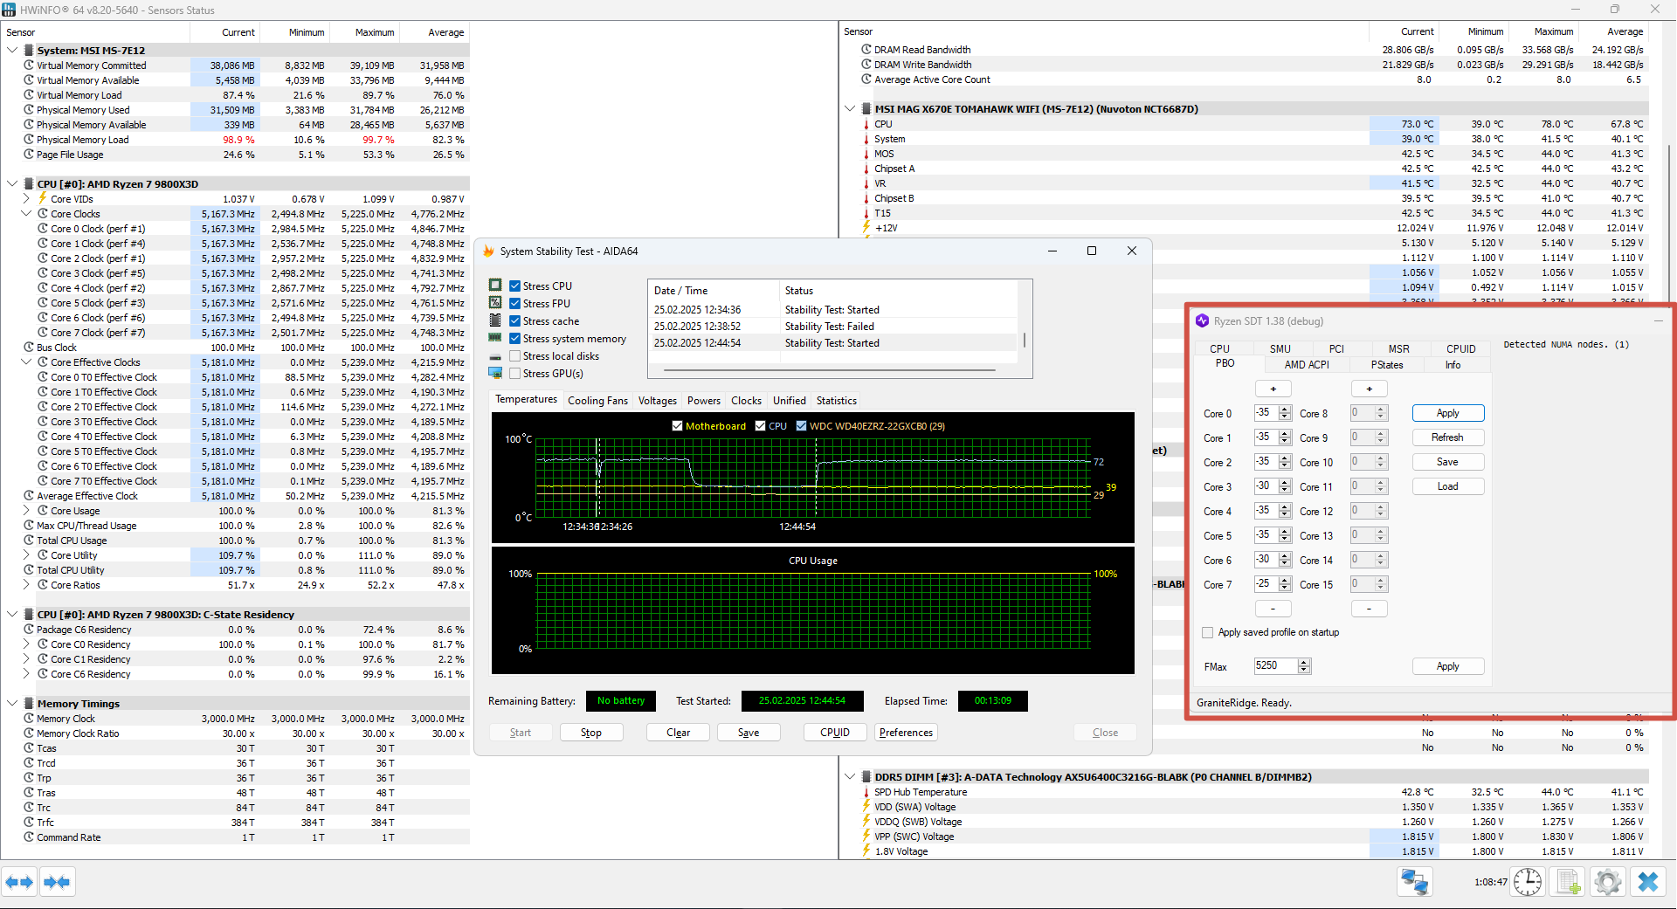Click the percent icon beside Stress FPU

click(x=495, y=303)
